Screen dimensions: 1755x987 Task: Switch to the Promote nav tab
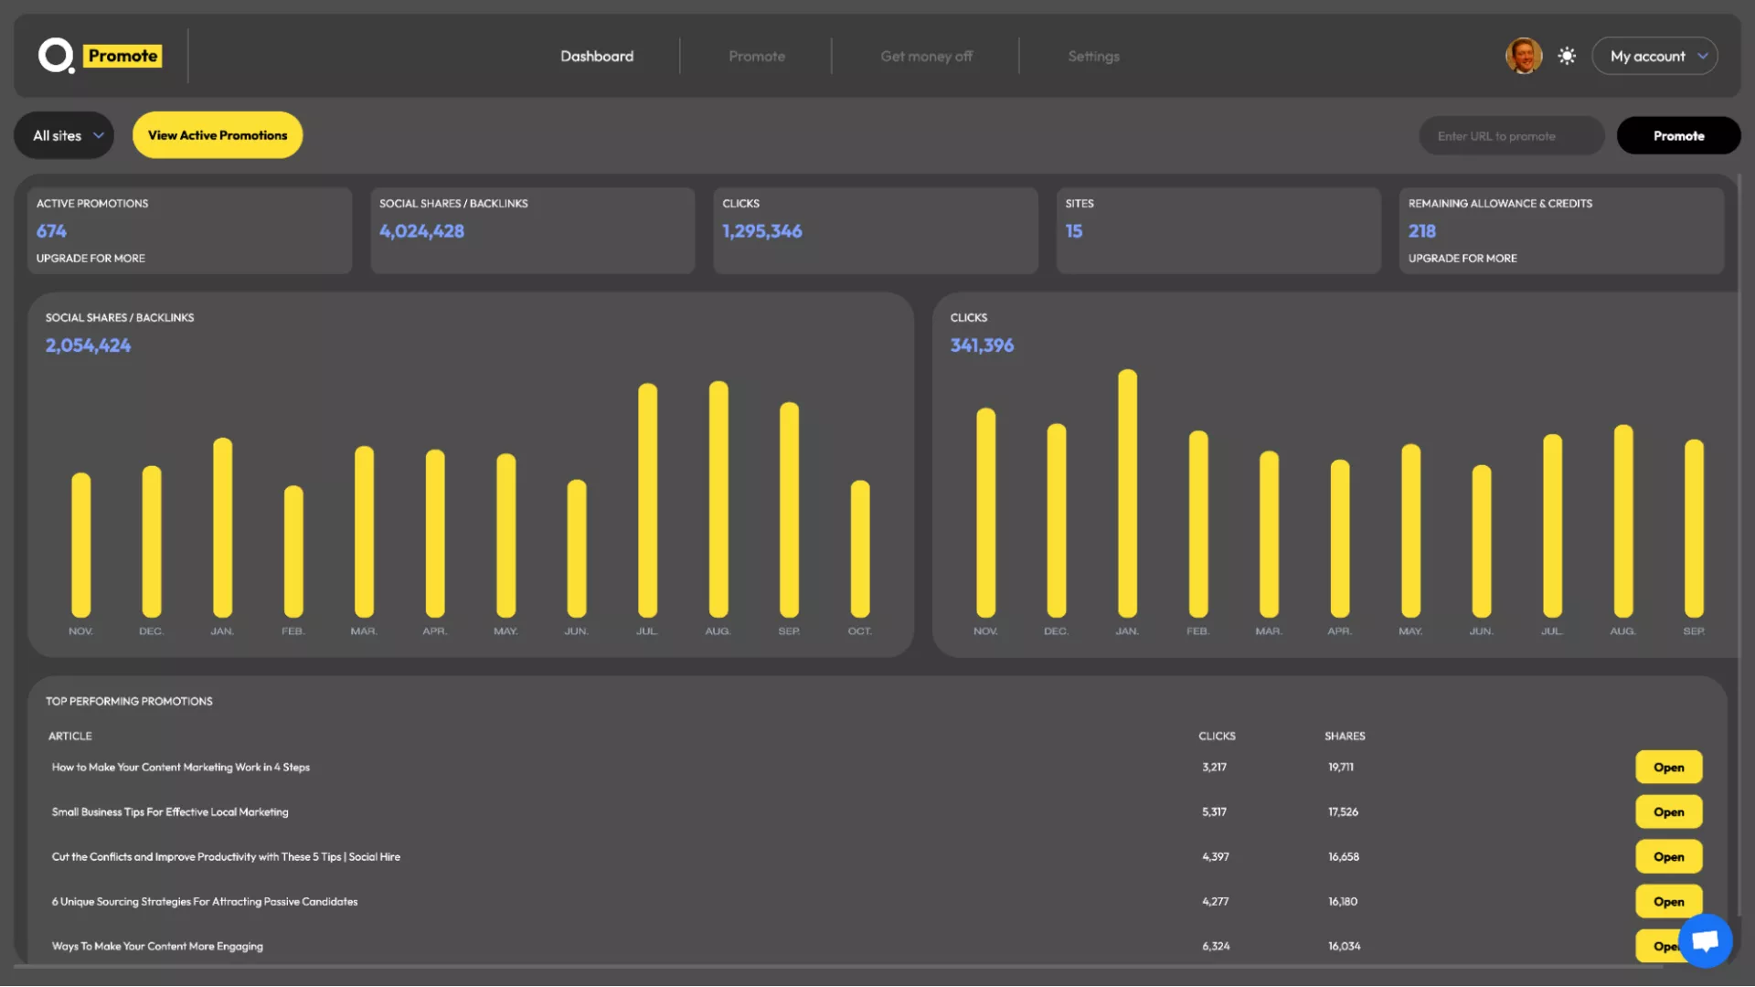pyautogui.click(x=757, y=56)
